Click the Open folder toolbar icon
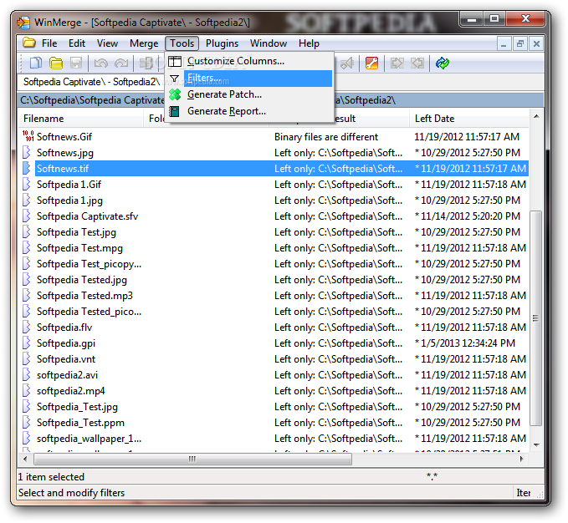This screenshot has height=523, width=568. [x=56, y=63]
